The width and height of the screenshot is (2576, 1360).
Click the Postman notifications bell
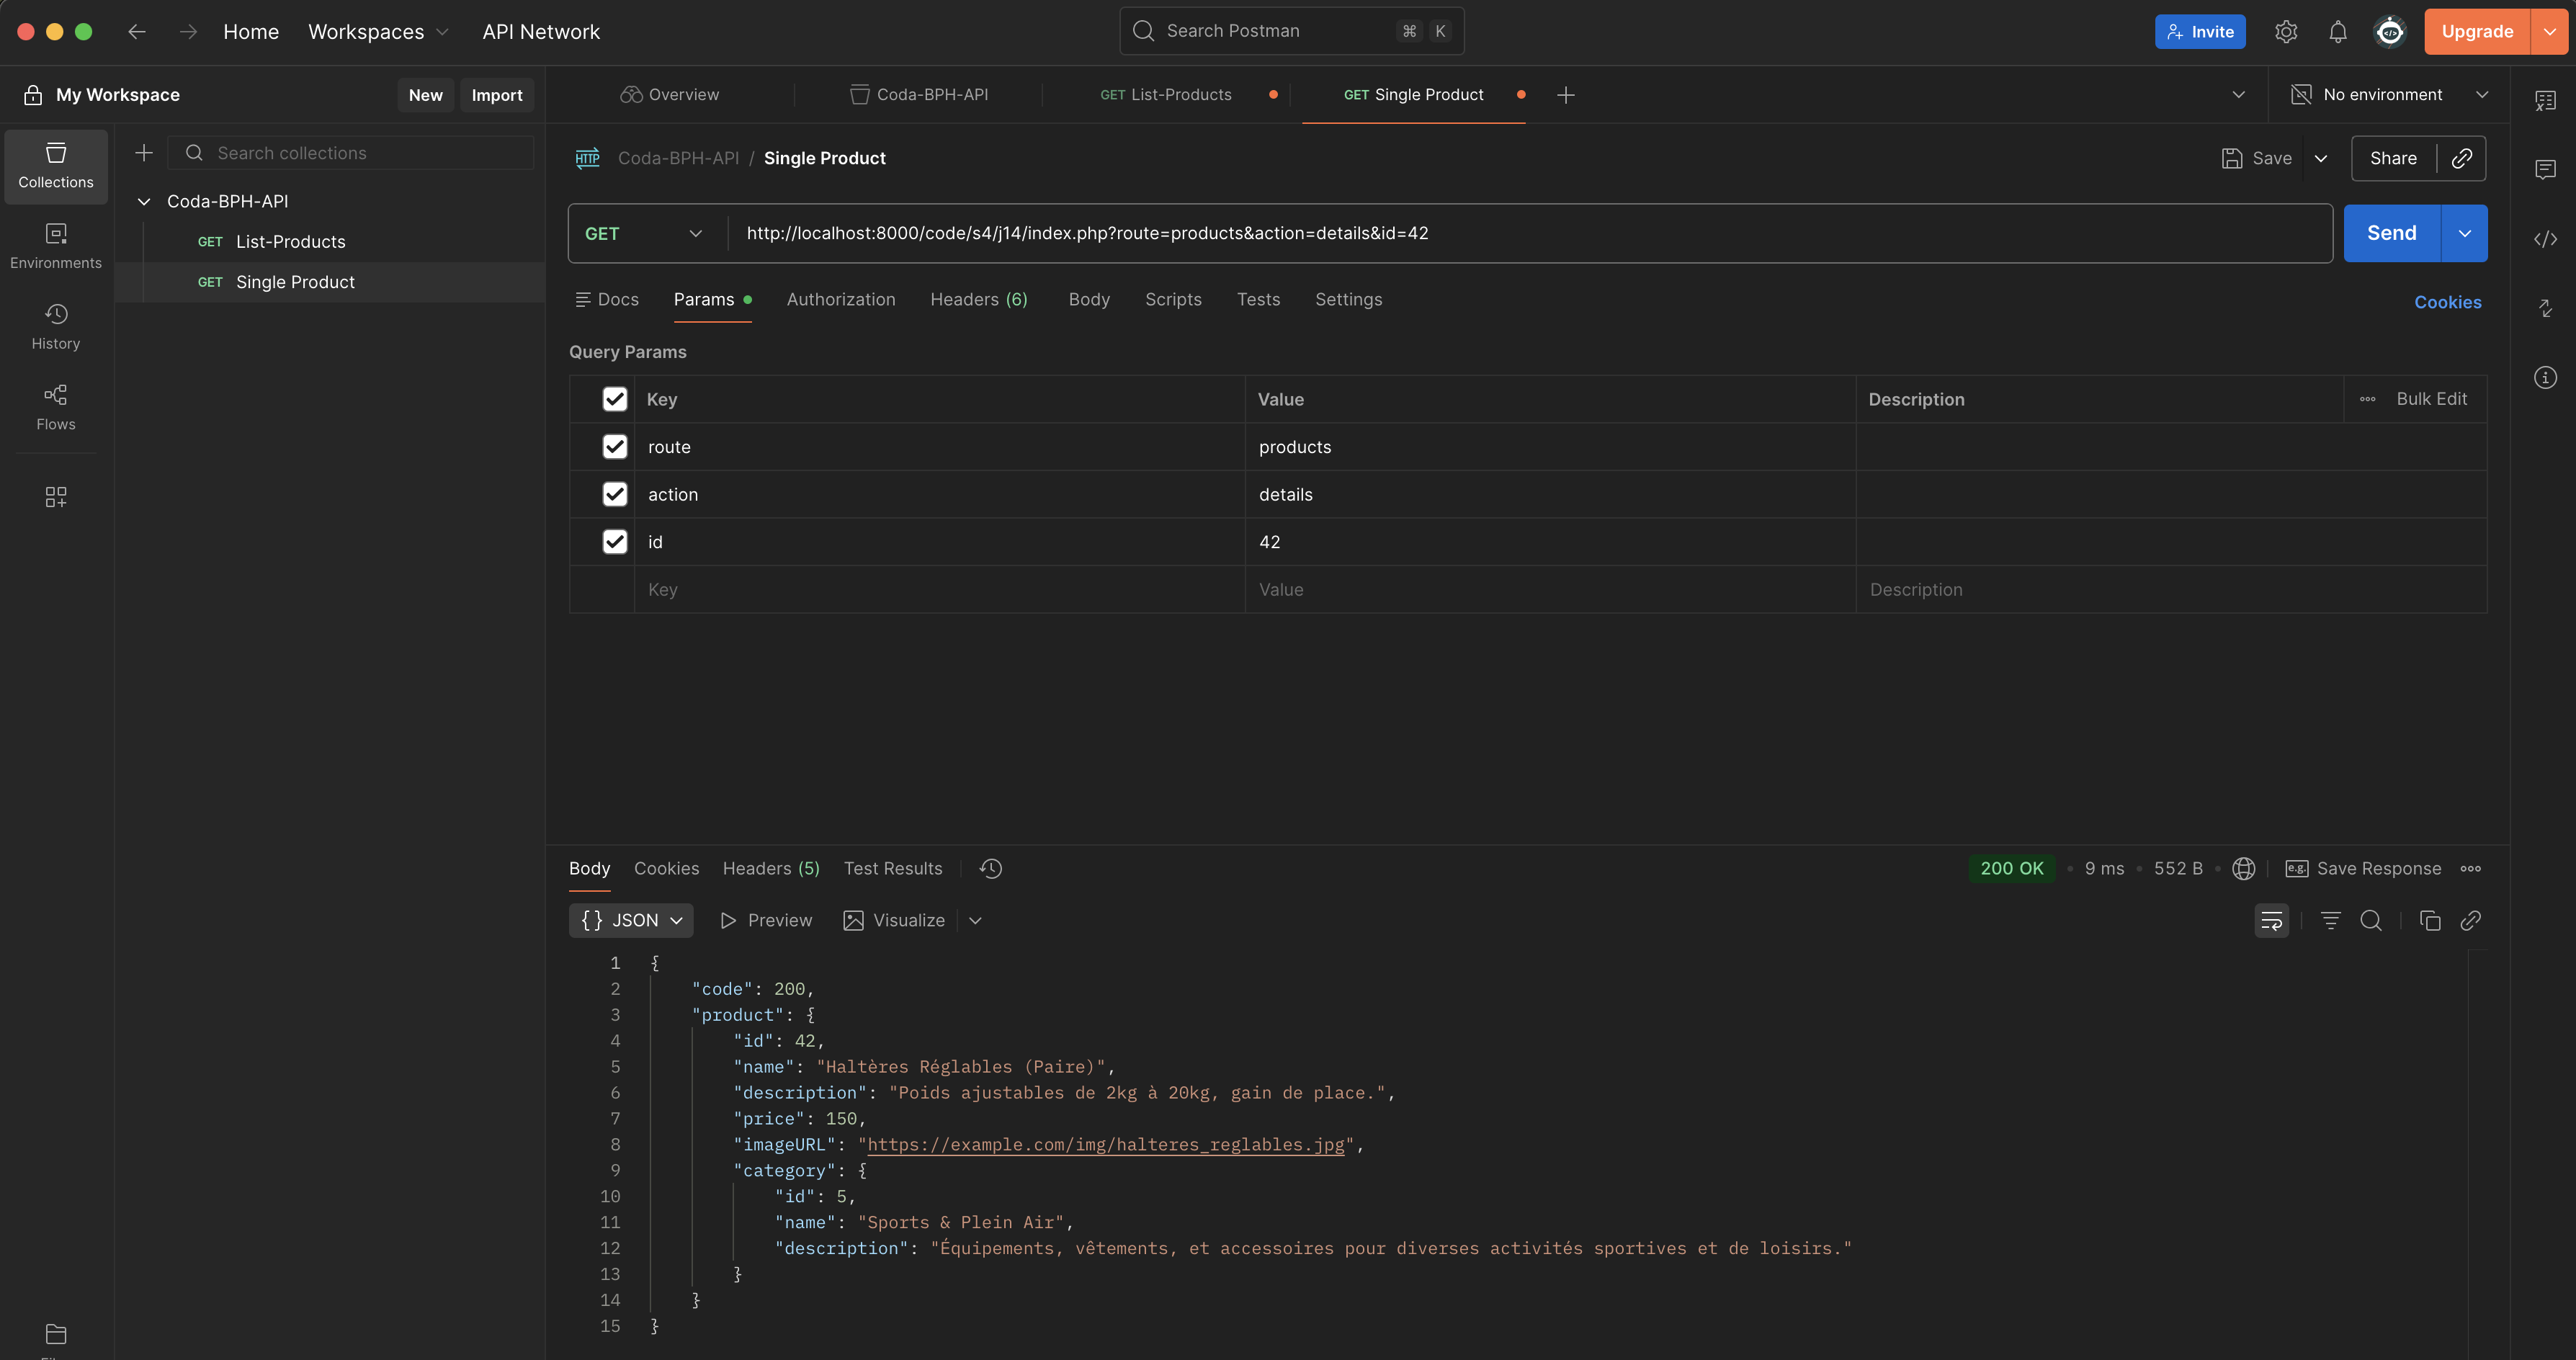(2338, 31)
